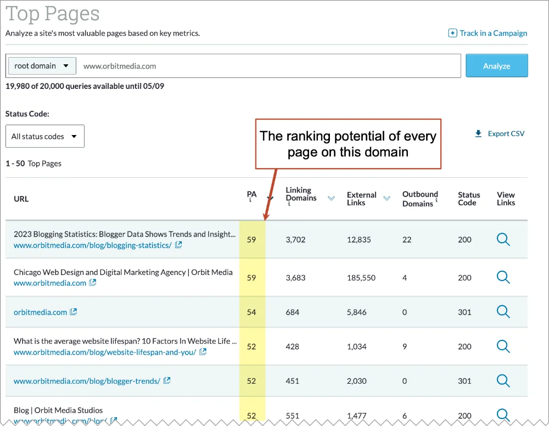Click the '1 - 50 Top Pages' count text
Image resolution: width=549 pixels, height=426 pixels.
pos(33,164)
